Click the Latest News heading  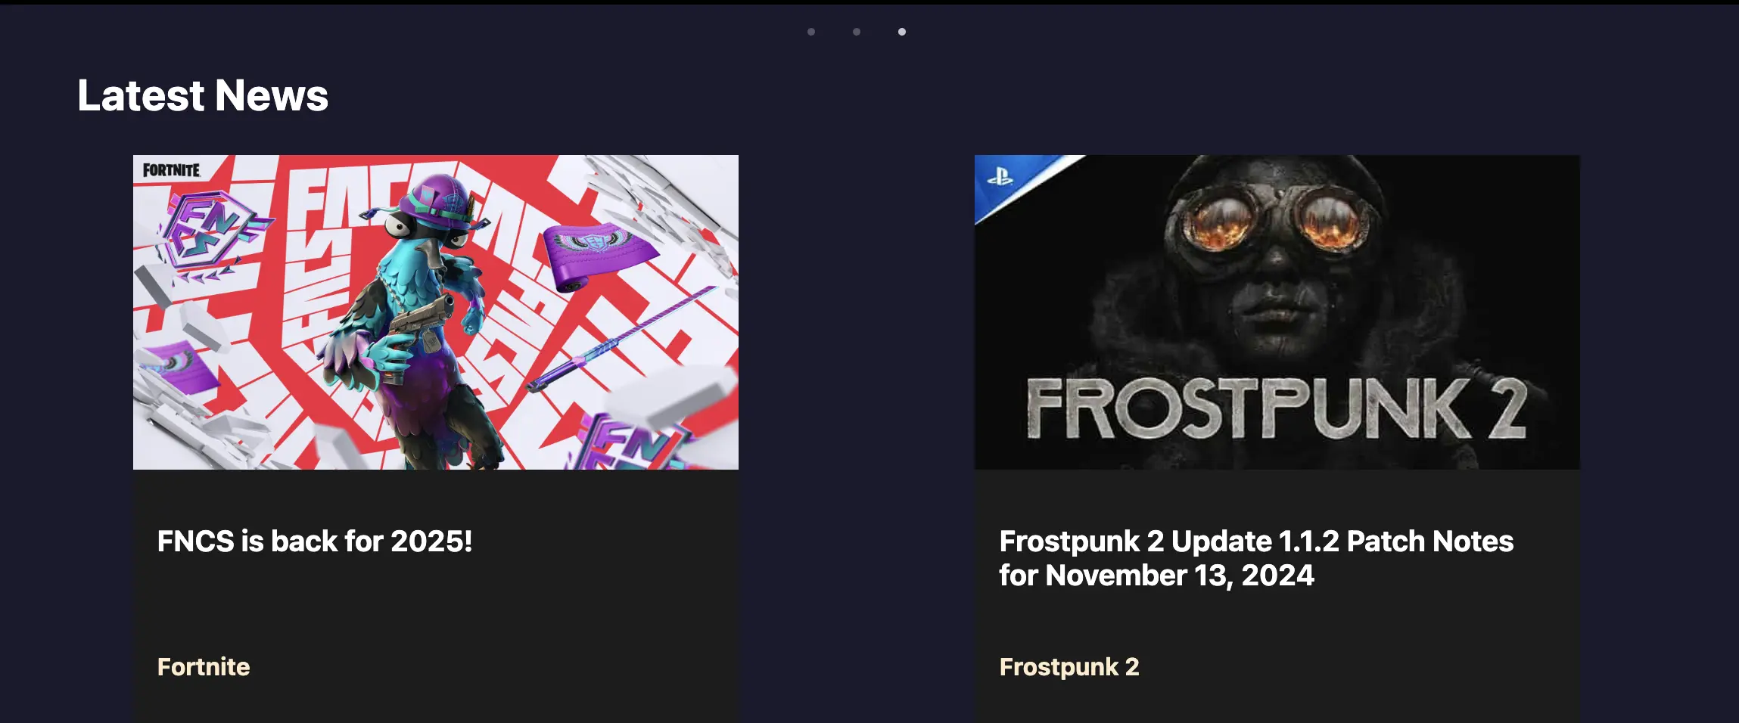tap(203, 95)
